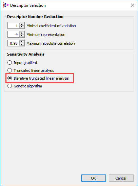
Task: Click the Minimal coefficient of variation value field
Action: [x=14, y=25]
